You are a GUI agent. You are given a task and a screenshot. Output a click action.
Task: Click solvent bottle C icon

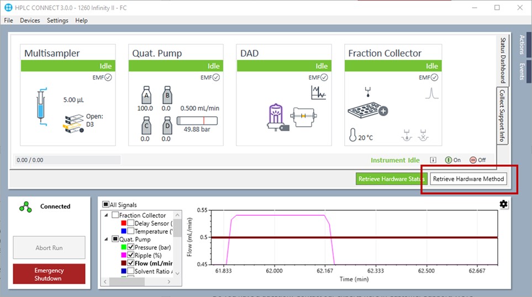click(x=146, y=126)
